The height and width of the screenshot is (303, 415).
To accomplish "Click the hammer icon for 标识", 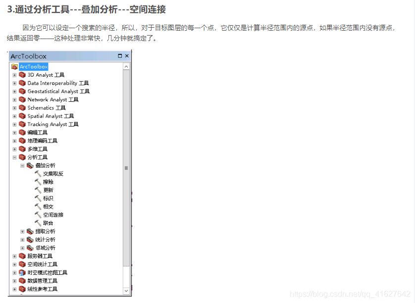I will click(x=38, y=198).
